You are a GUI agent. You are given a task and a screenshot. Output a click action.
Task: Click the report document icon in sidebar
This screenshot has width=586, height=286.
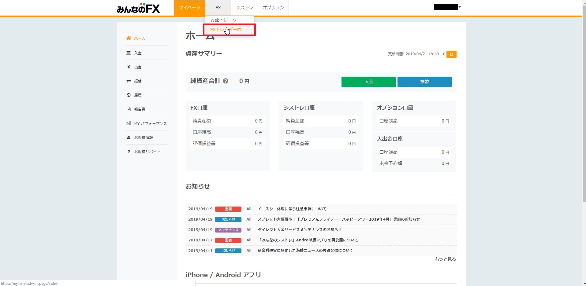[129, 109]
